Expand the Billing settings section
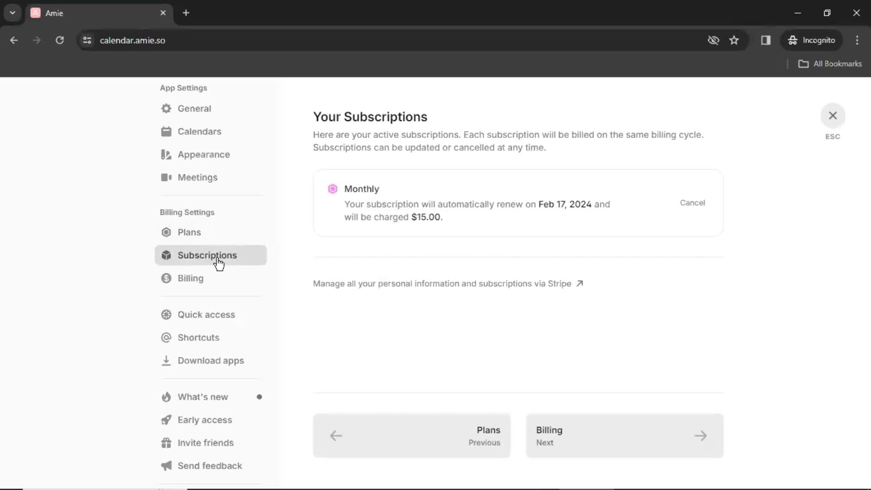Viewport: 871px width, 490px height. click(x=188, y=212)
